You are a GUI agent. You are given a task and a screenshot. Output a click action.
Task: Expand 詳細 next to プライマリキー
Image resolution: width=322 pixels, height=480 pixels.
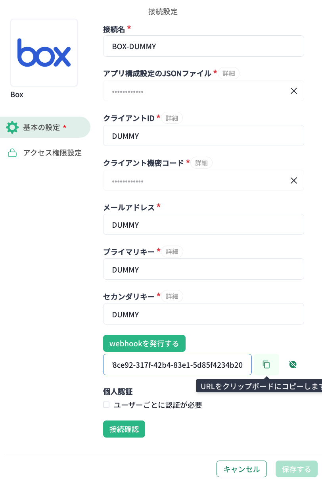172,251
